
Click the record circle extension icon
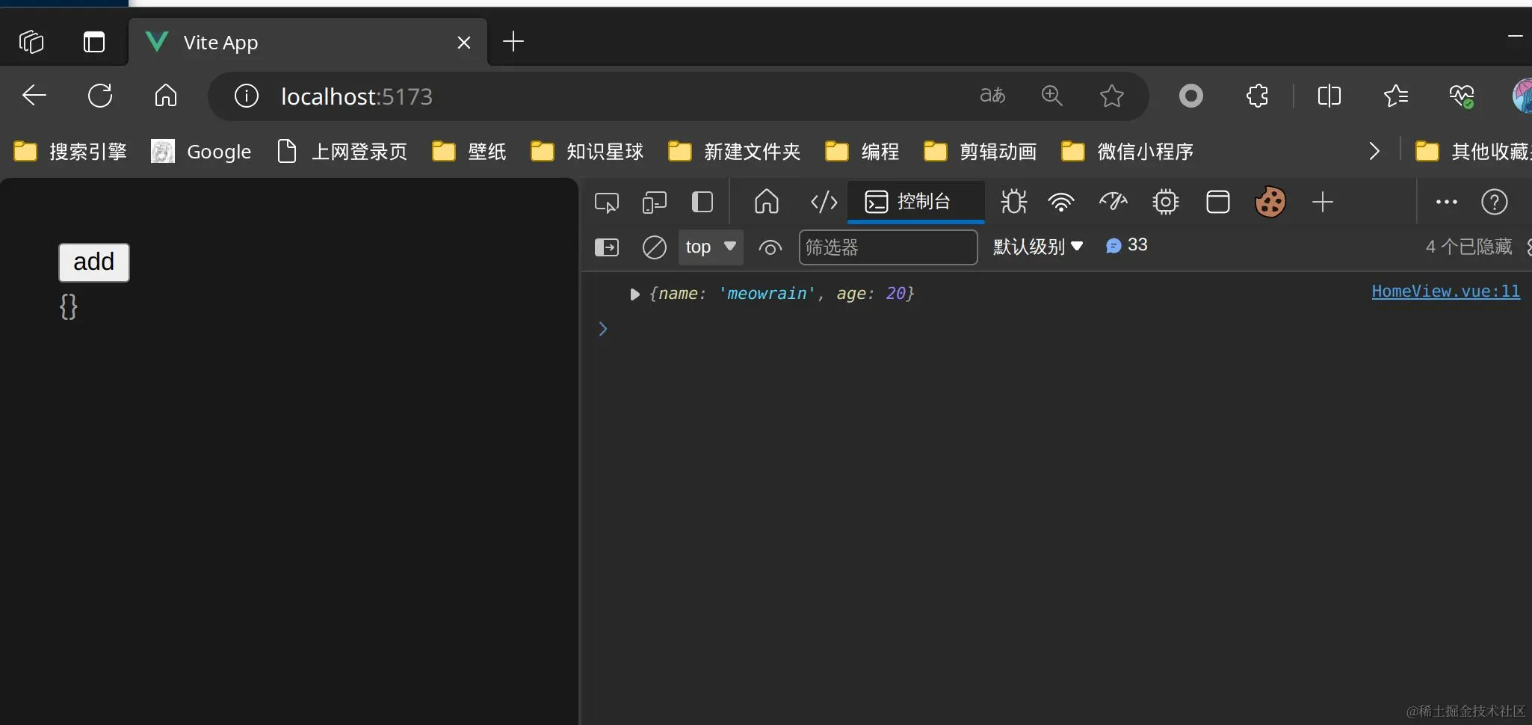[x=1191, y=96]
